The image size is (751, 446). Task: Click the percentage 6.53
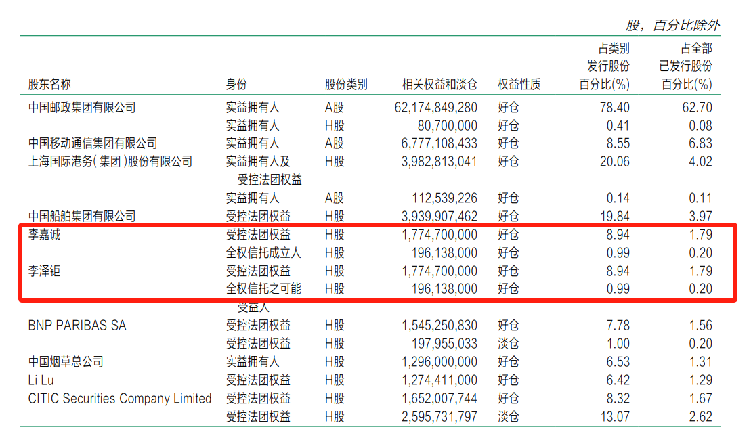pyautogui.click(x=618, y=362)
